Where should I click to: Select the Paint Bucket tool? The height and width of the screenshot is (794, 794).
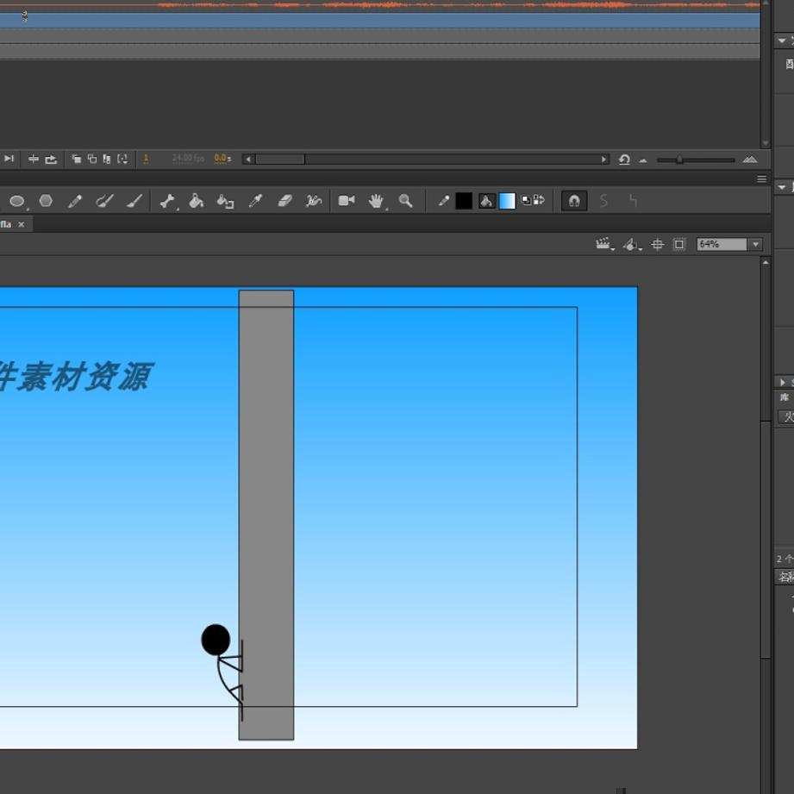coord(196,201)
